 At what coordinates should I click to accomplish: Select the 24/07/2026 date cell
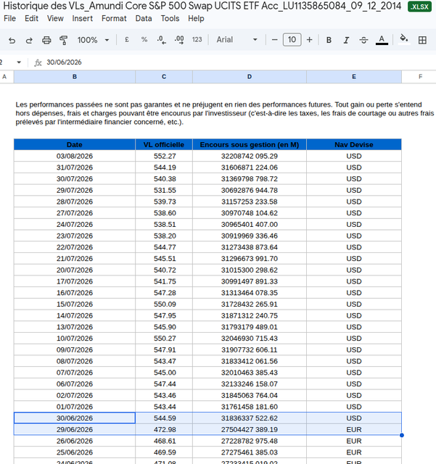click(75, 224)
